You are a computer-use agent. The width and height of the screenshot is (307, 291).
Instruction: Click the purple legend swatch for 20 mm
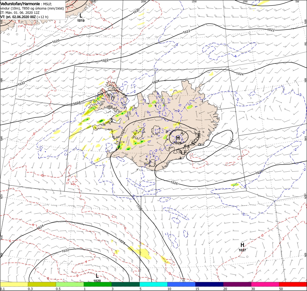tap(237, 284)
